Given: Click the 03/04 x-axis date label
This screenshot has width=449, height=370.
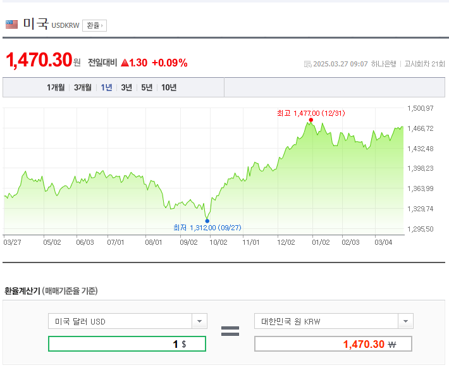Looking at the screenshot, I should 383,242.
